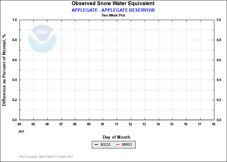
Task: Click x-axis tick label 06
Action: pyautogui.click(x=47, y=124)
